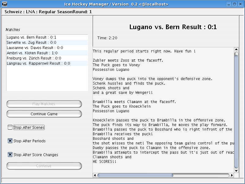
Task: Click the vertical scrollbar thumb in commentary
Action: click(x=236, y=110)
